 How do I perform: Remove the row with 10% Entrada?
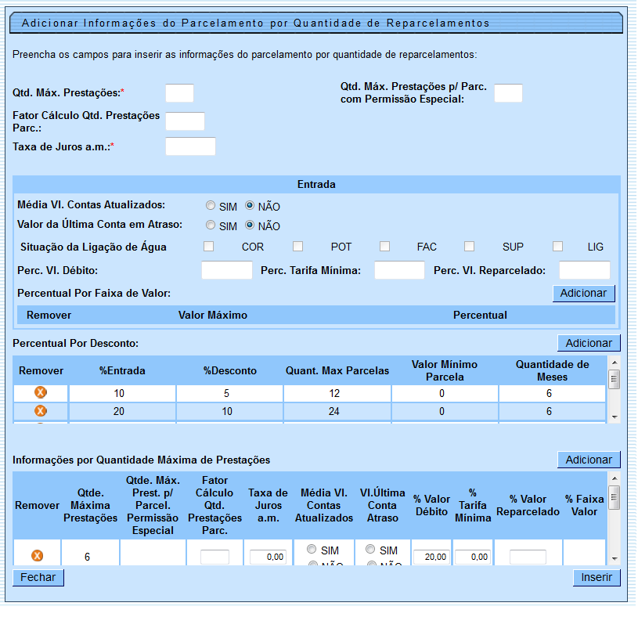41,393
